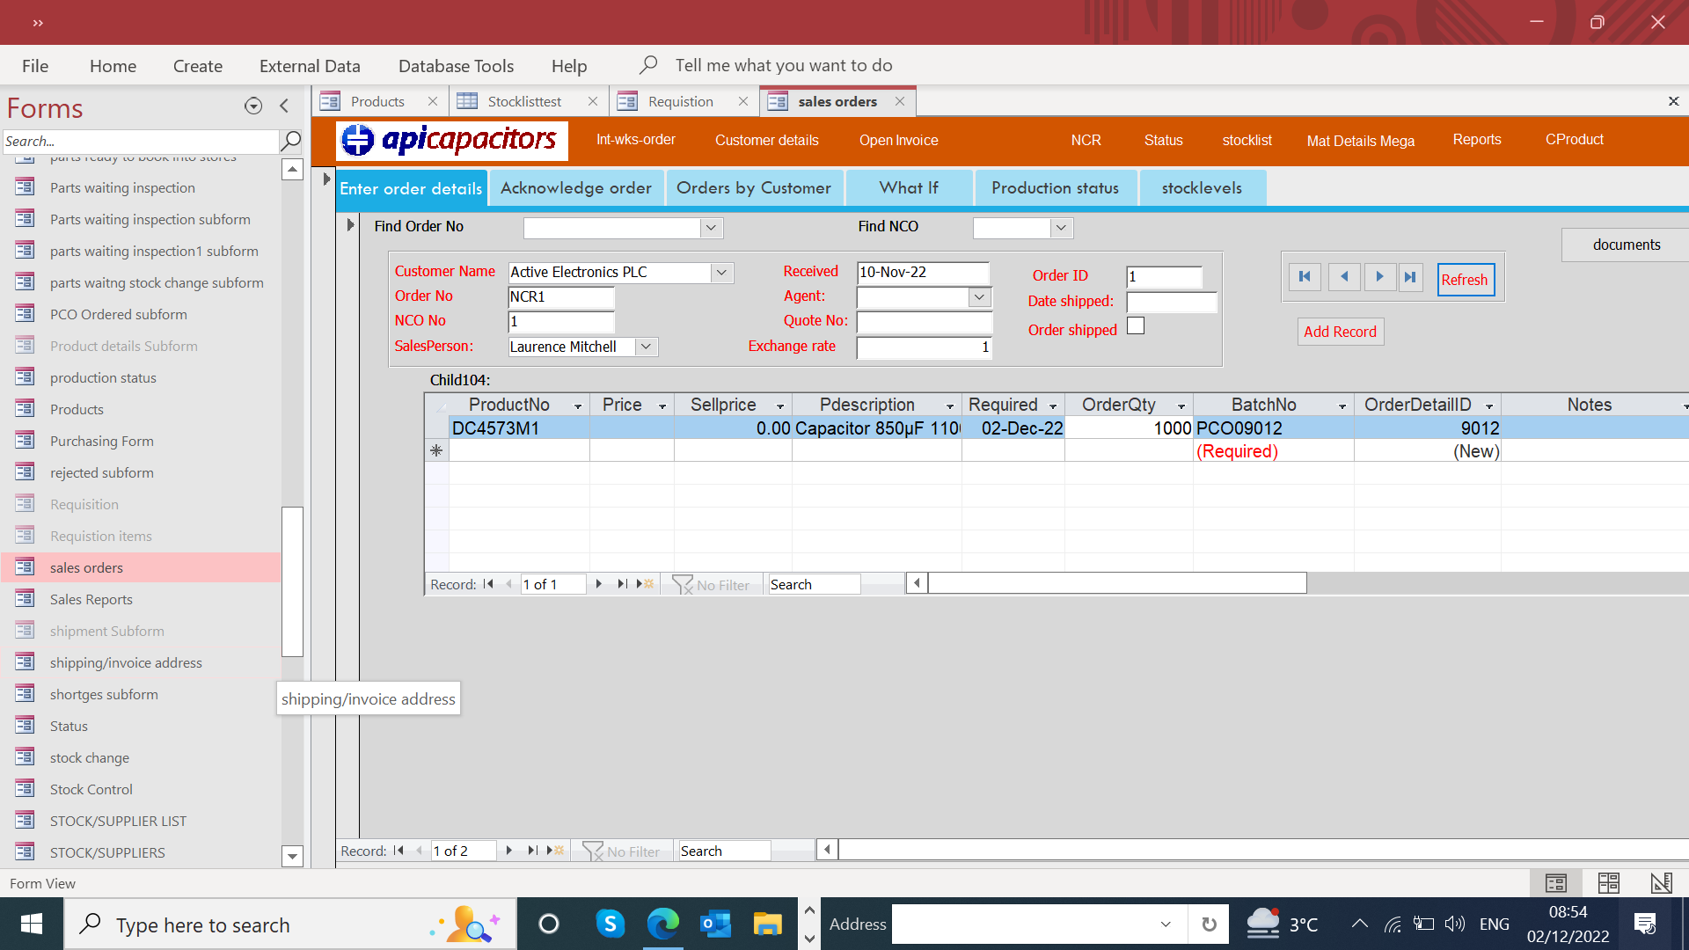The width and height of the screenshot is (1689, 950).
Task: Click next record arrow beside Refresh
Action: 1379,277
